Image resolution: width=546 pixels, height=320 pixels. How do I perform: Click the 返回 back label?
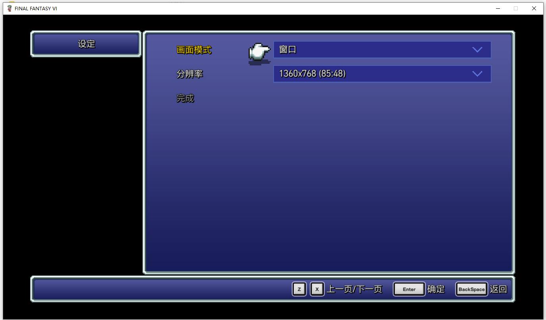(x=498, y=289)
